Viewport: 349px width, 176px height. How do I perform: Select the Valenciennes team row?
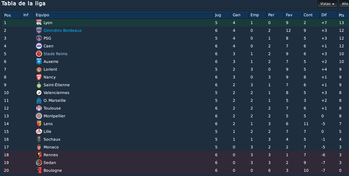(176, 93)
